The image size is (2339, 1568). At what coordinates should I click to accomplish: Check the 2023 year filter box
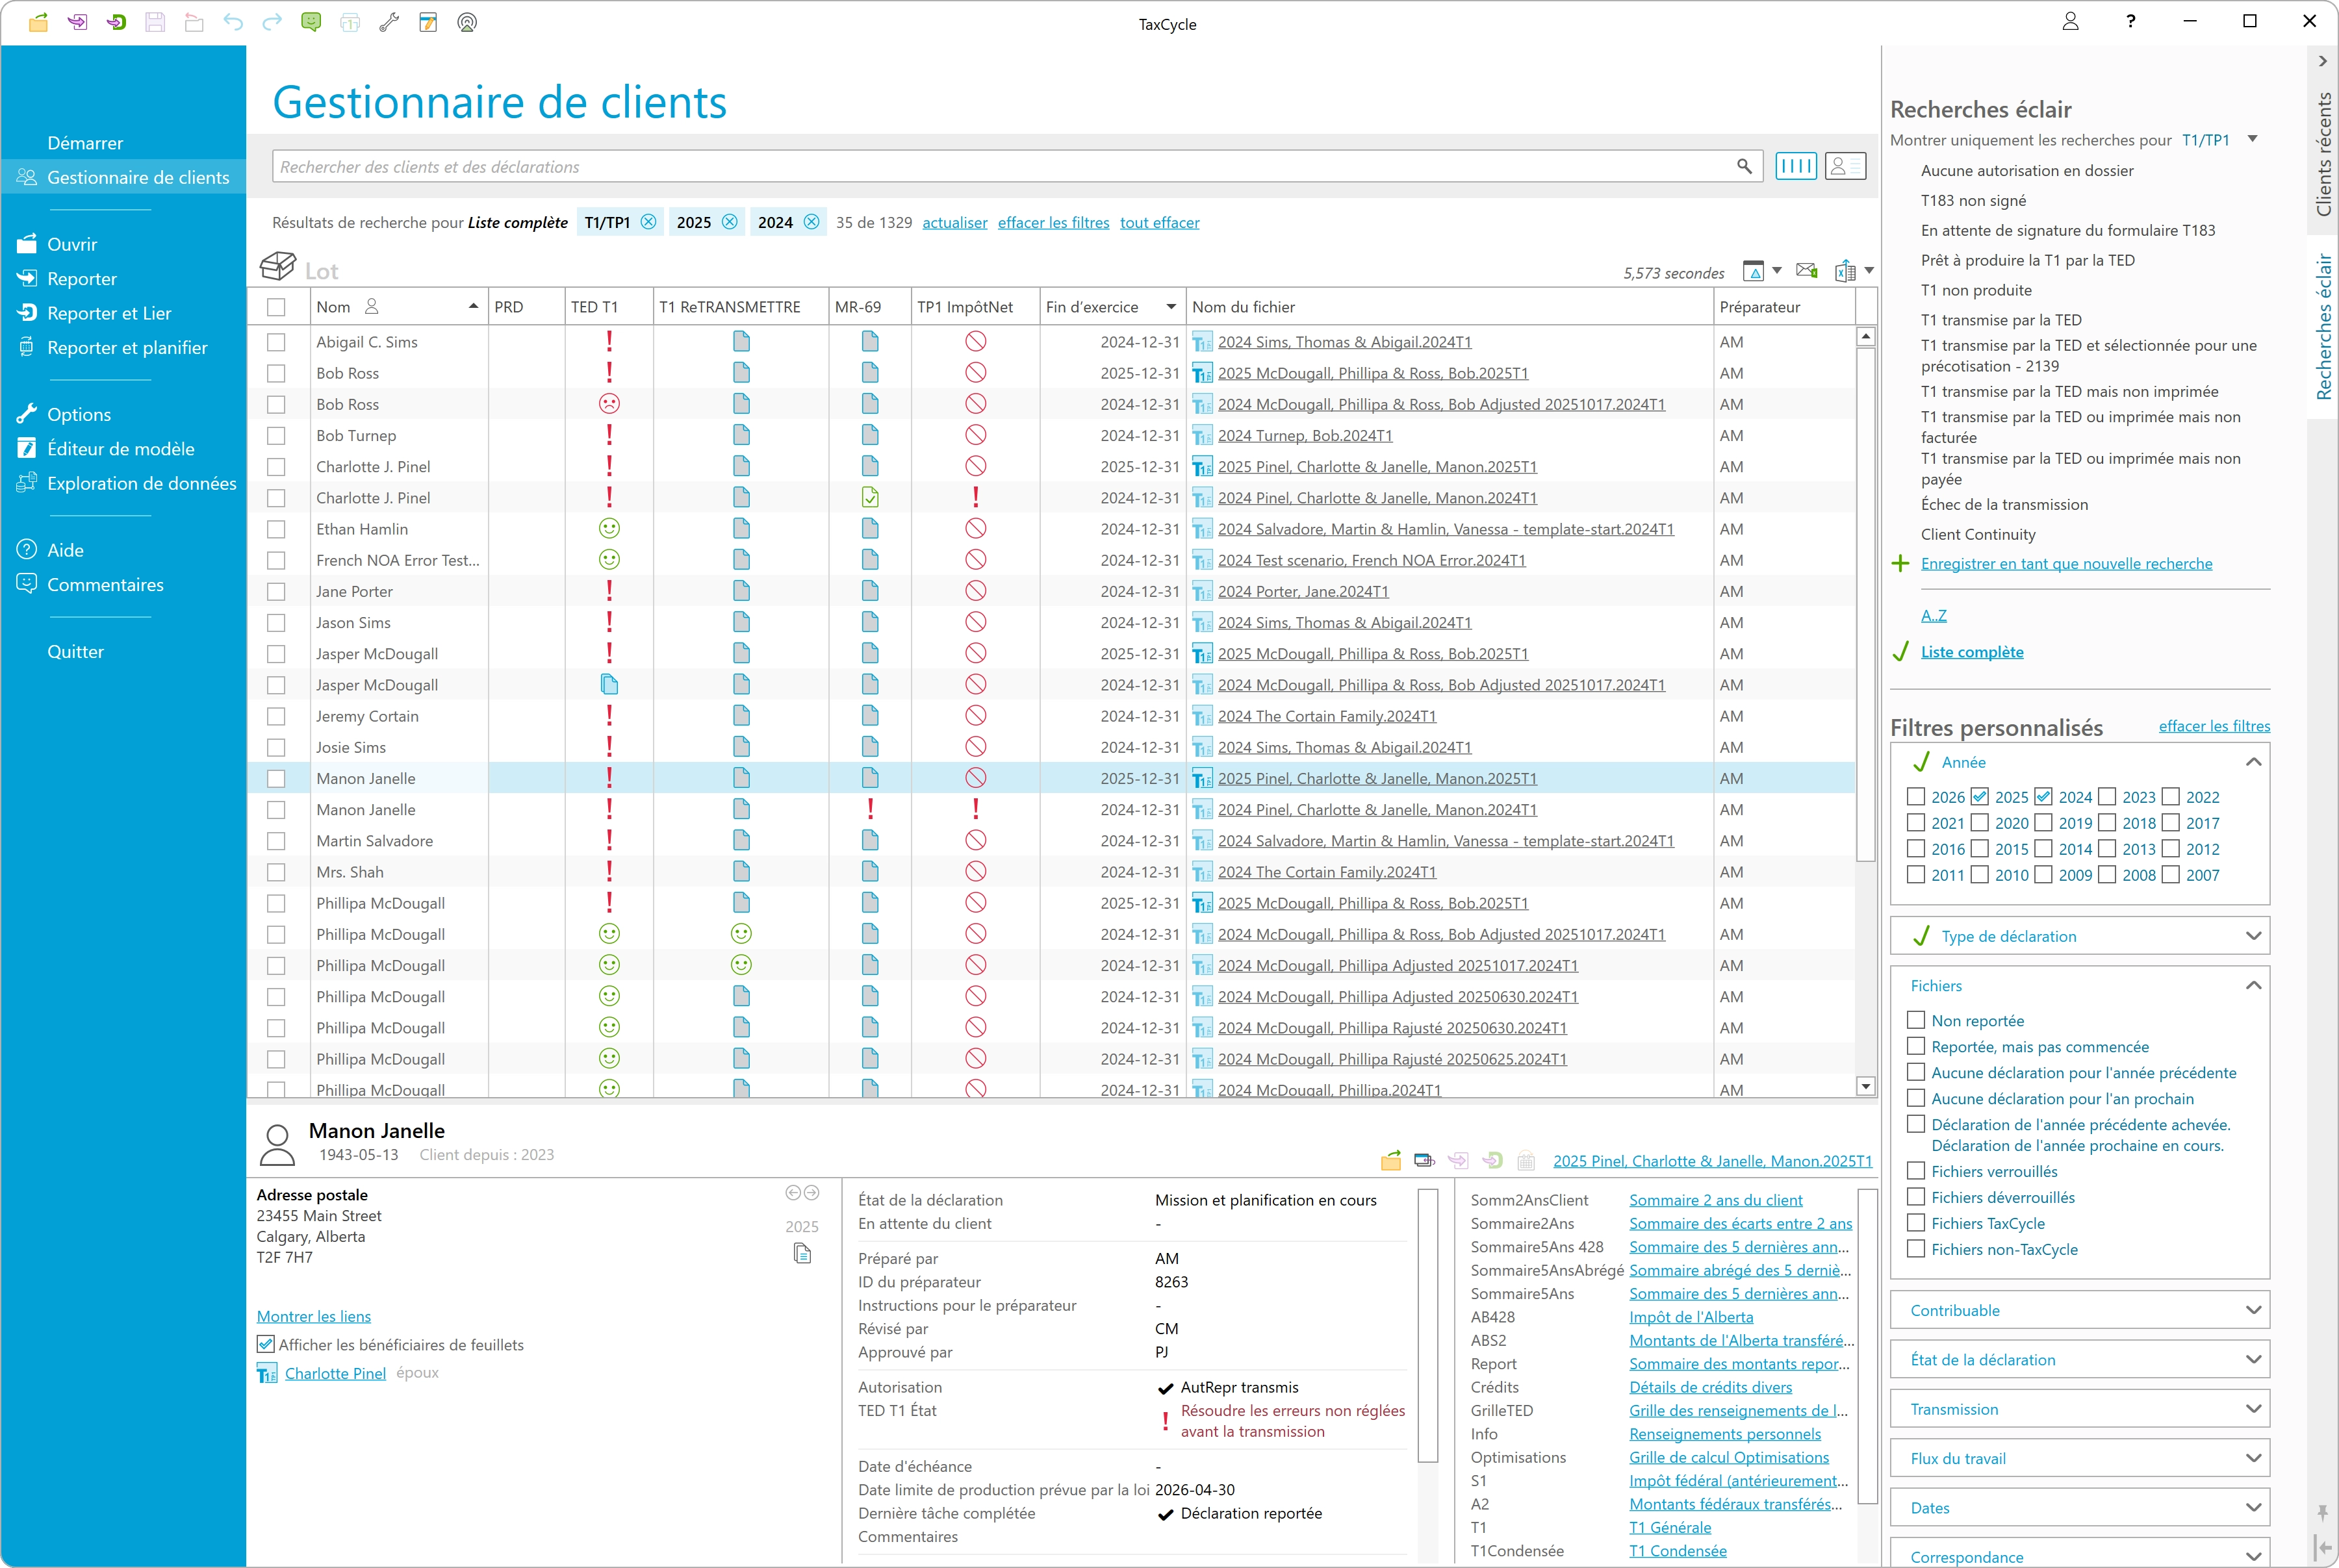2107,797
